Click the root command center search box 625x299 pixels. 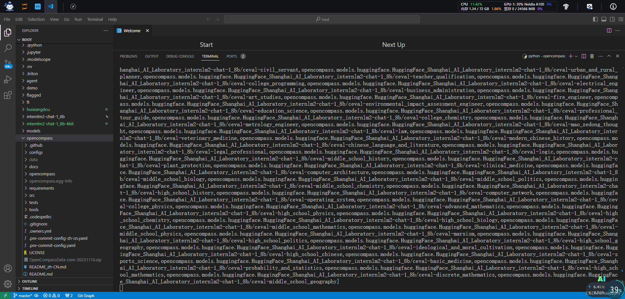pyautogui.click(x=322, y=19)
